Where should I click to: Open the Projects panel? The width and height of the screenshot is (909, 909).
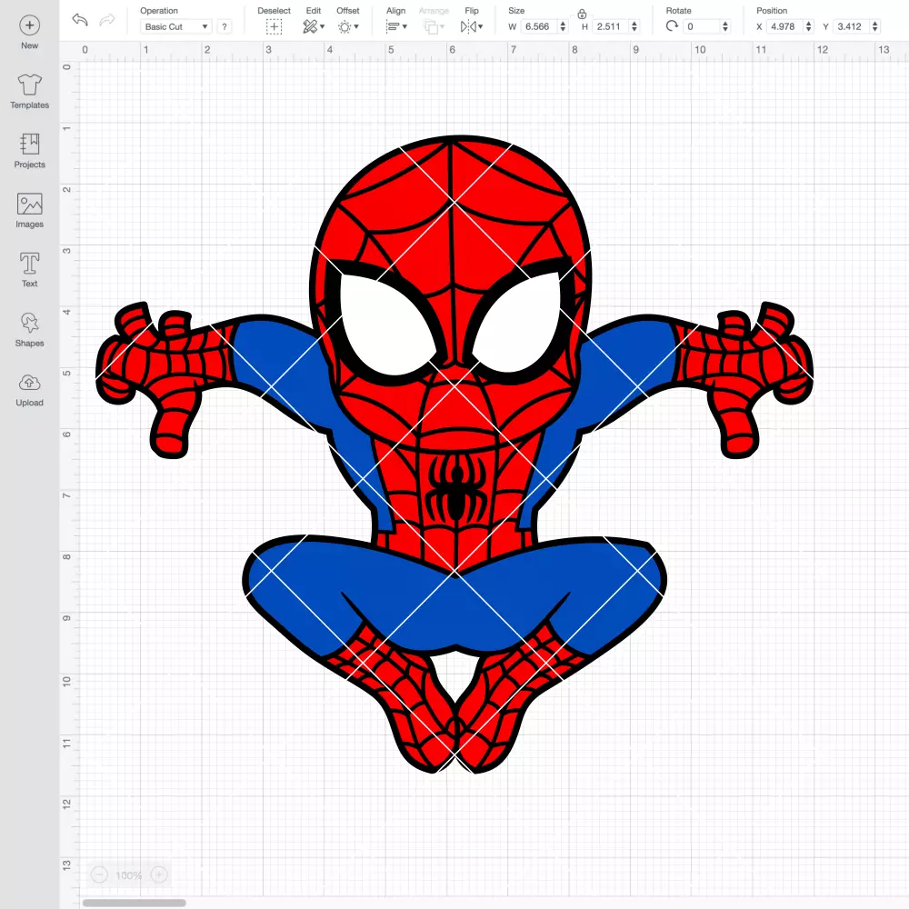[30, 151]
